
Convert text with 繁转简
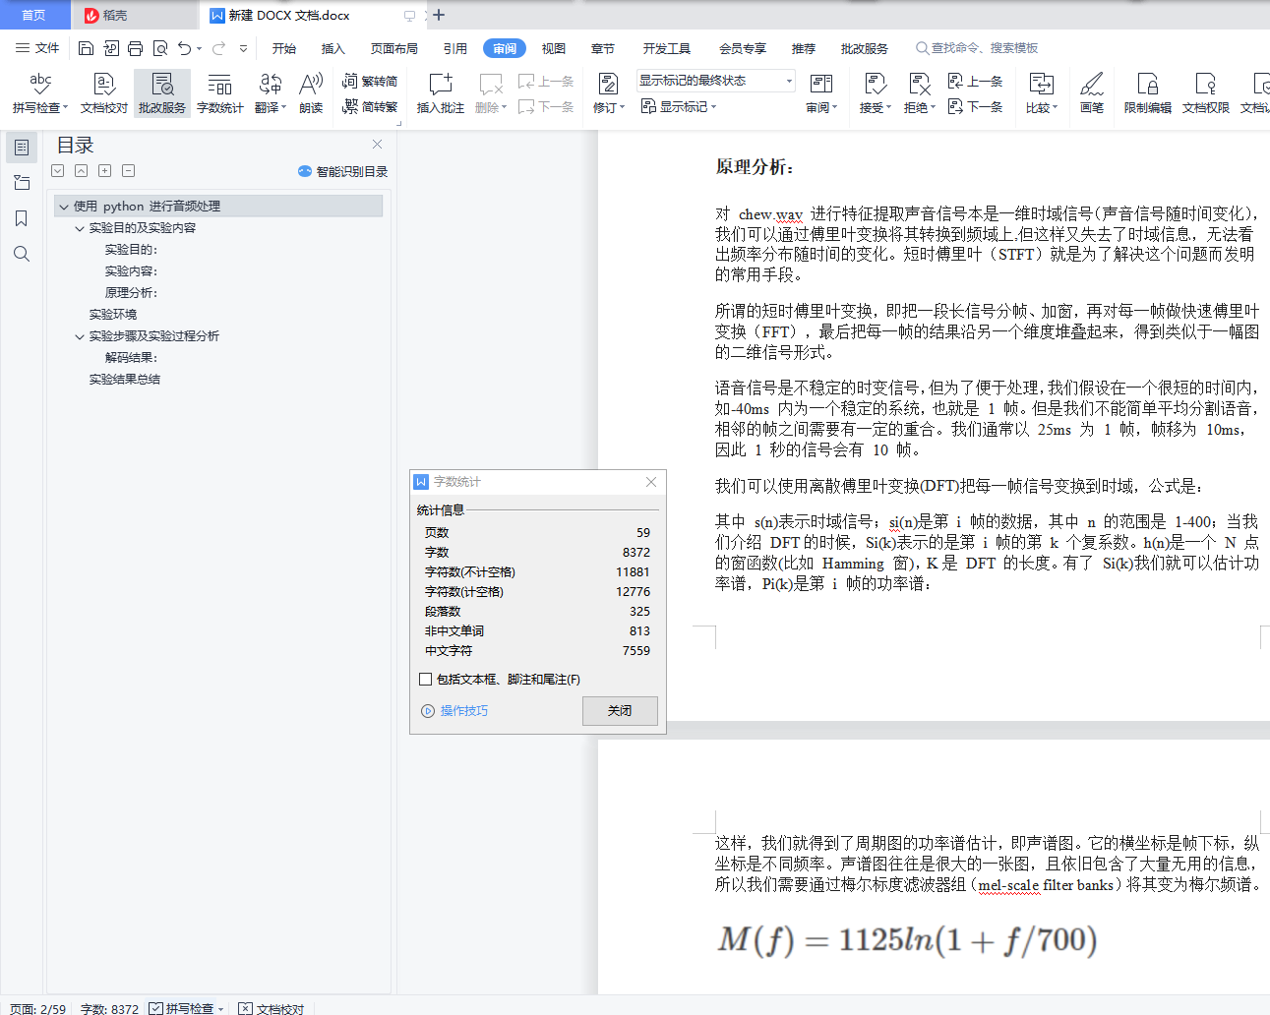click(370, 82)
